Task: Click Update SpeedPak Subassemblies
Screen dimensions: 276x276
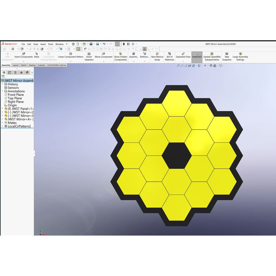Action: [212, 57]
